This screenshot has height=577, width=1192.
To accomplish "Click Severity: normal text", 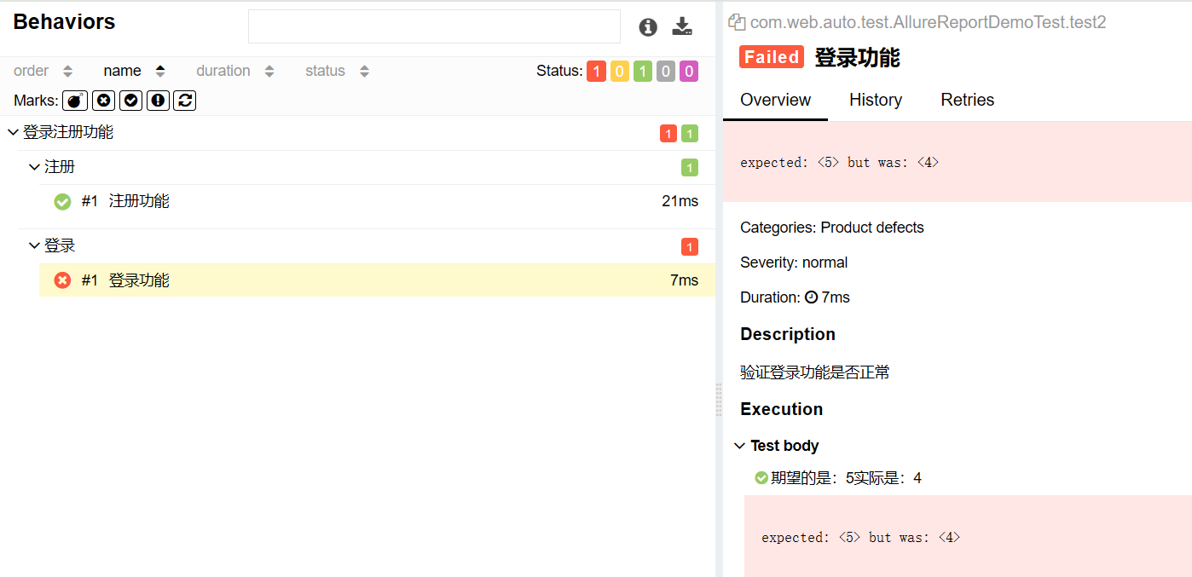I will [794, 263].
